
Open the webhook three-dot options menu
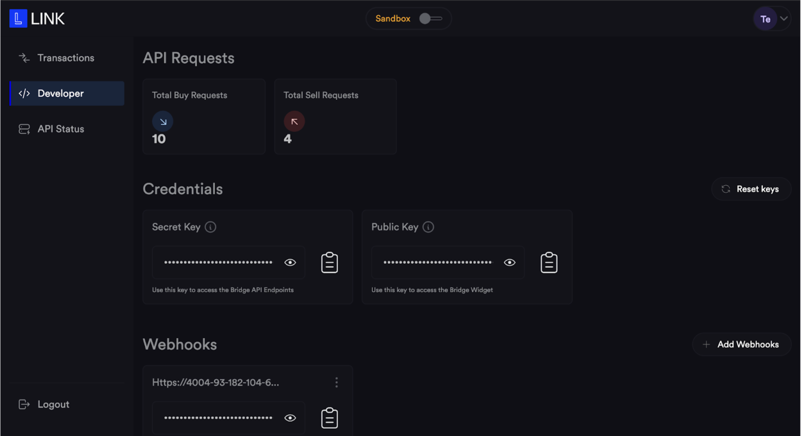336,382
